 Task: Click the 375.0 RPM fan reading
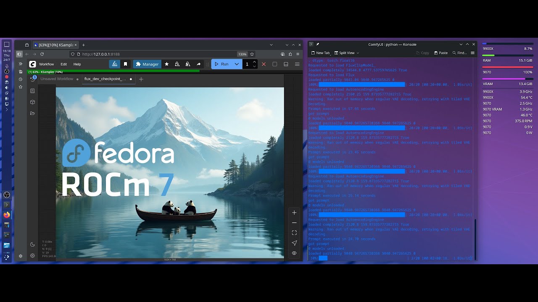pos(524,121)
